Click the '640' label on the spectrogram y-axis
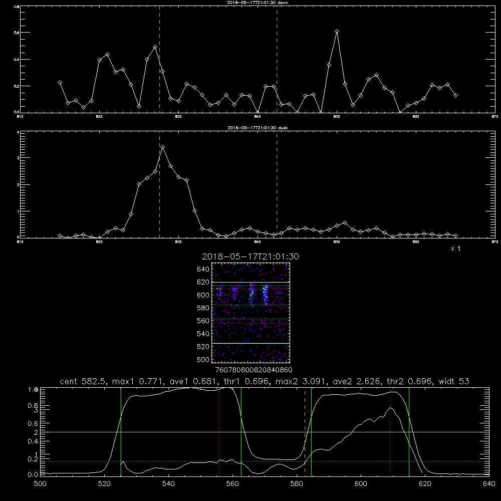 click(x=203, y=270)
